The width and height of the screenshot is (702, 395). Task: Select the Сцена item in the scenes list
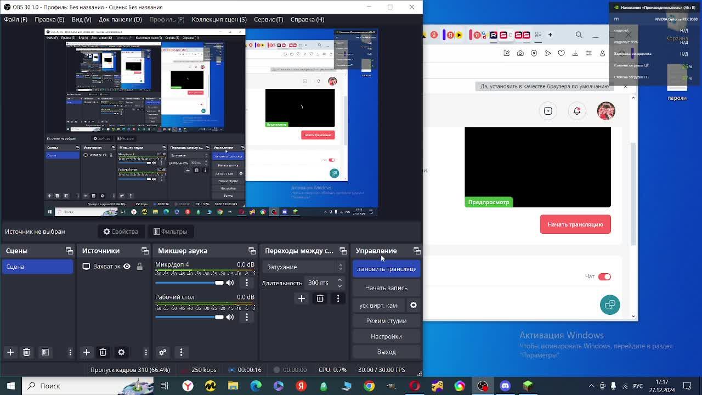point(37,267)
